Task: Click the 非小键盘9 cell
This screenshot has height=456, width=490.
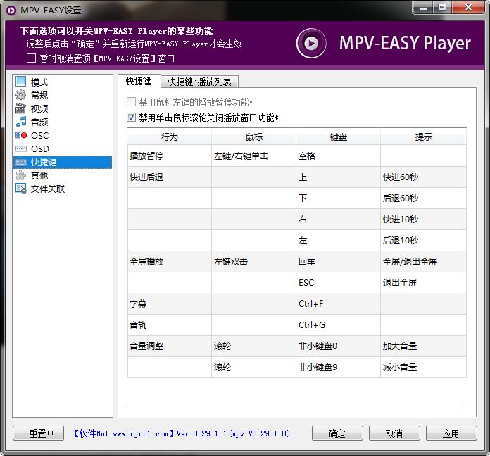Action: 339,367
